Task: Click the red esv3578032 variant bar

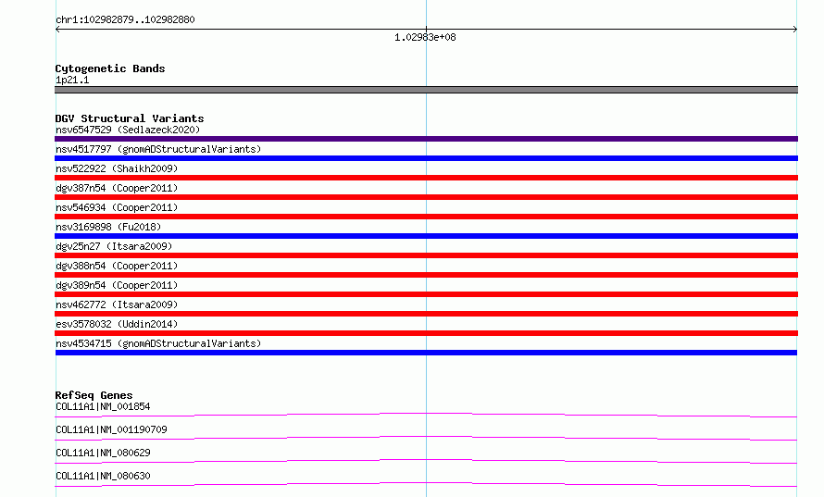Action: pyautogui.click(x=426, y=333)
